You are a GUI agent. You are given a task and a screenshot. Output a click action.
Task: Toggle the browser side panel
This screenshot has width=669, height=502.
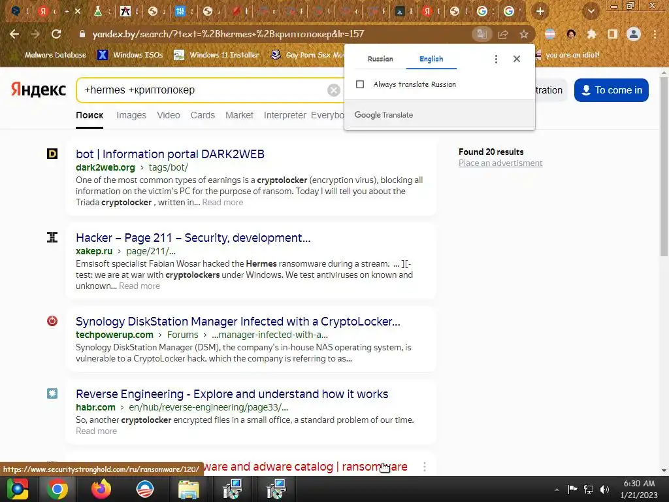click(612, 34)
